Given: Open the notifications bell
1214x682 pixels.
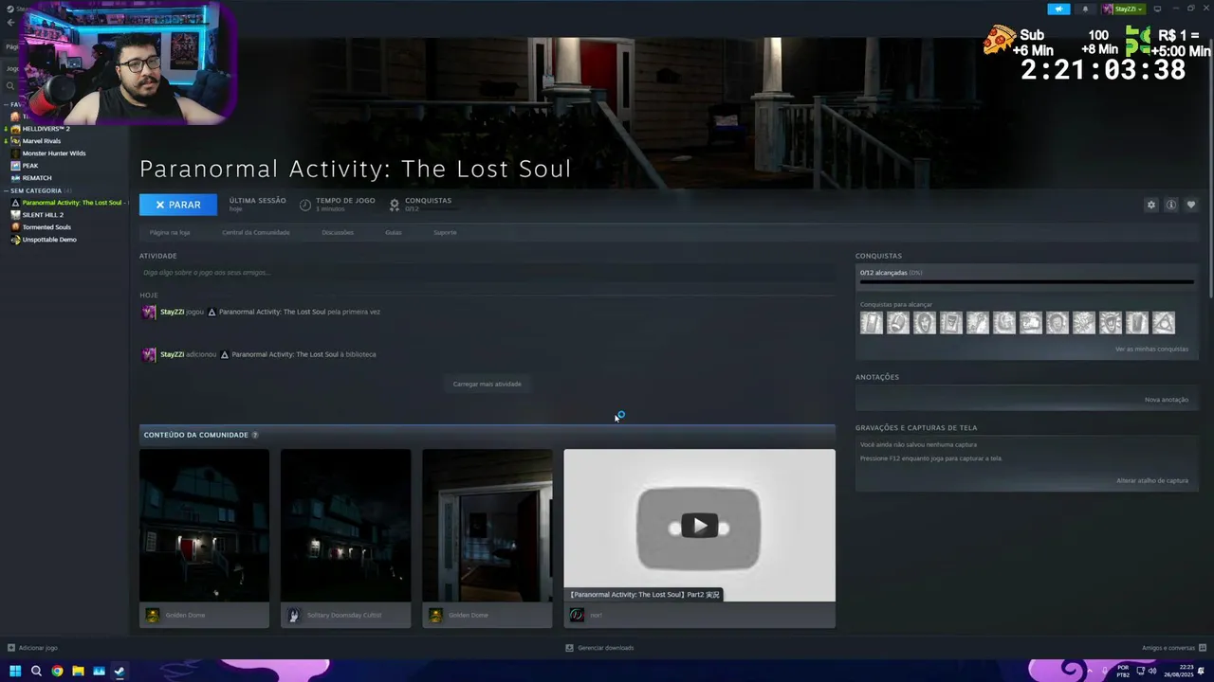Looking at the screenshot, I should (x=1085, y=9).
